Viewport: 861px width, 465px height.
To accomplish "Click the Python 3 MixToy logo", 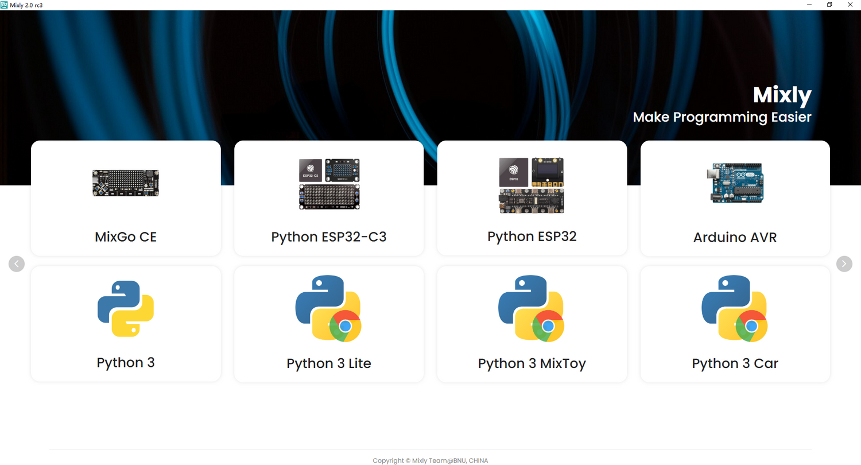I will point(532,309).
